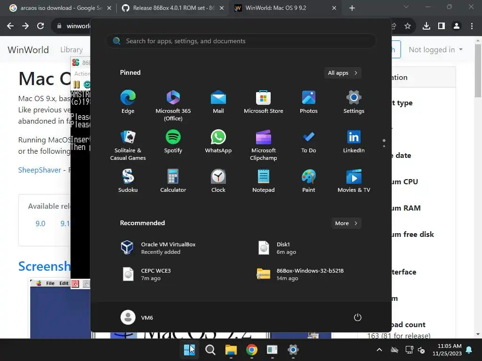Open Paint

[x=309, y=181]
